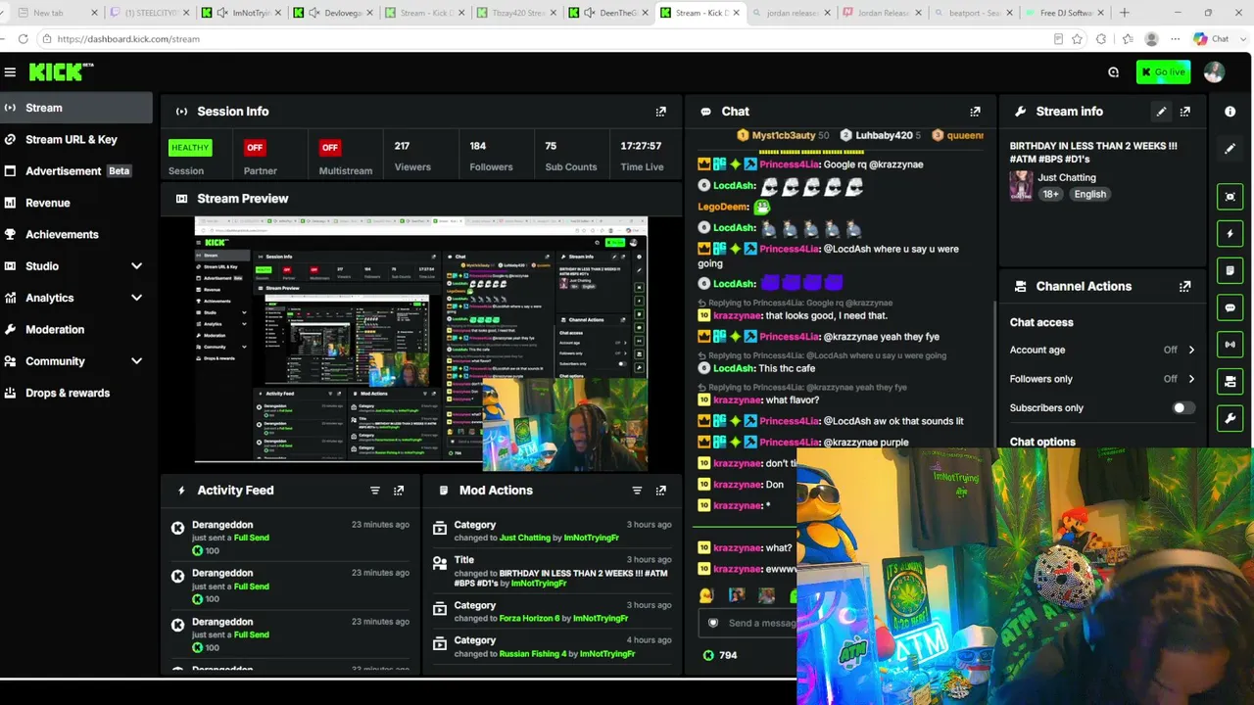
Task: Open Forza Horizon 6 link in Mod Actions
Action: click(x=528, y=619)
